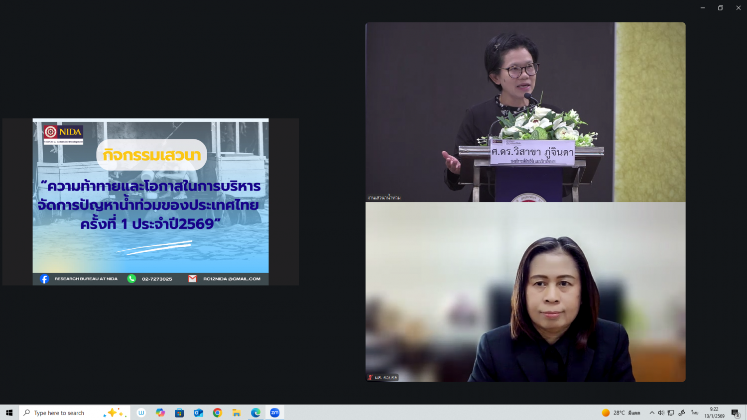Select the shared NIDA seminar slide
This screenshot has height=420, width=747.
[x=150, y=202]
